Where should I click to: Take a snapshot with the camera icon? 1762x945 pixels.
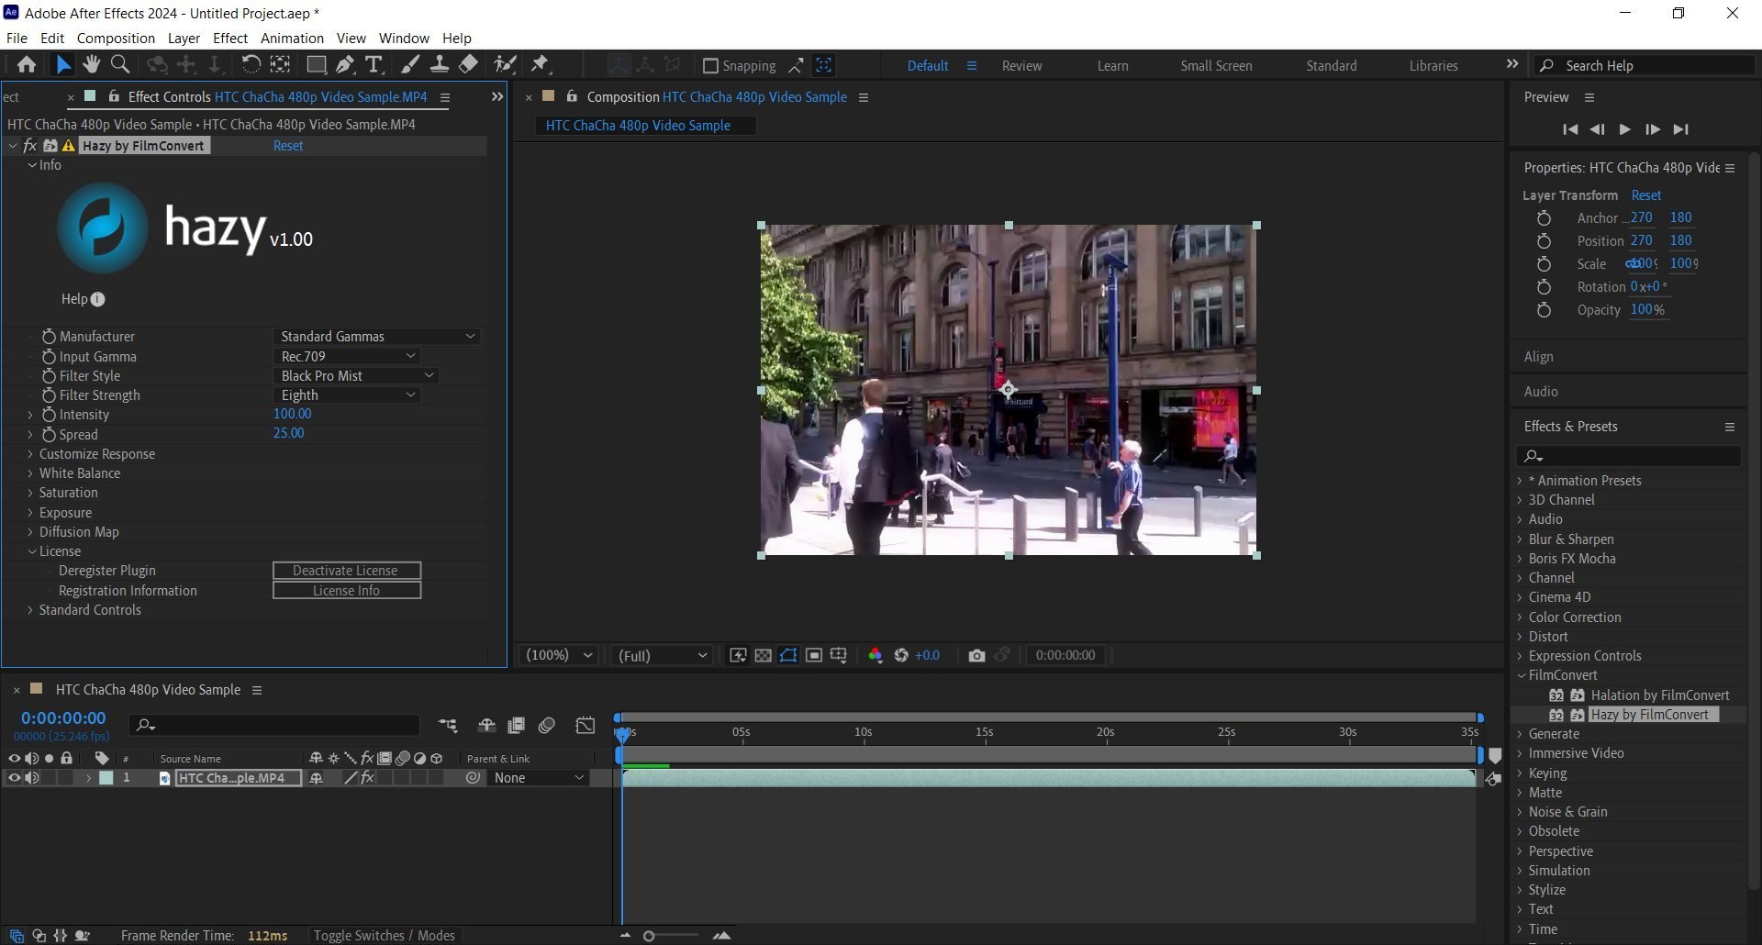click(976, 655)
